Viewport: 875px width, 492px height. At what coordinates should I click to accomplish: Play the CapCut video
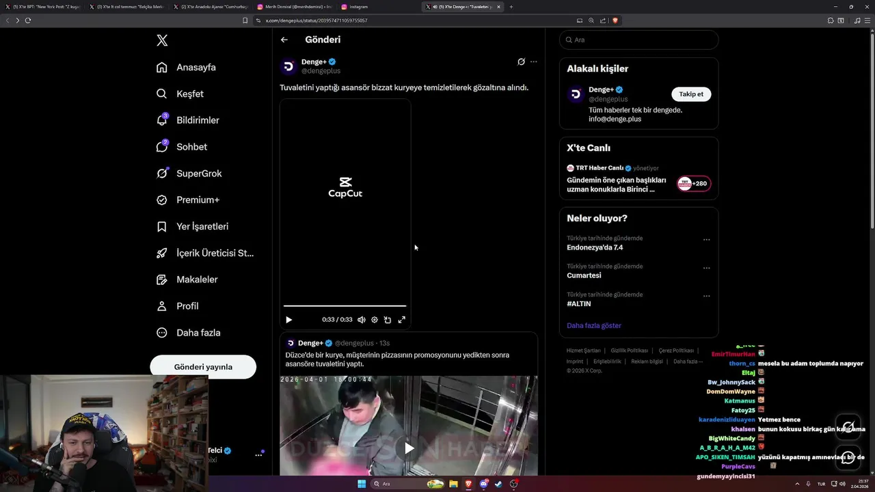tap(288, 320)
